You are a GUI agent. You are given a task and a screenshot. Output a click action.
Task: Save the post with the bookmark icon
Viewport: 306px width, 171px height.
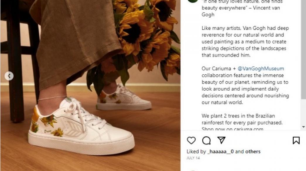296,140
